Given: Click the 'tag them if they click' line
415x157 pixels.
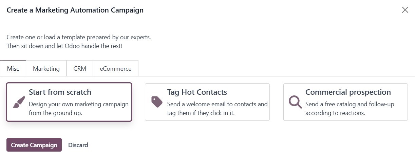Looking at the screenshot, I should pyautogui.click(x=201, y=113).
